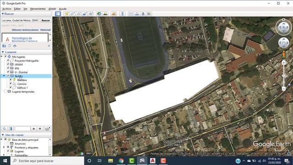Uncheck the Edificio 1 checkbox

tap(11, 88)
